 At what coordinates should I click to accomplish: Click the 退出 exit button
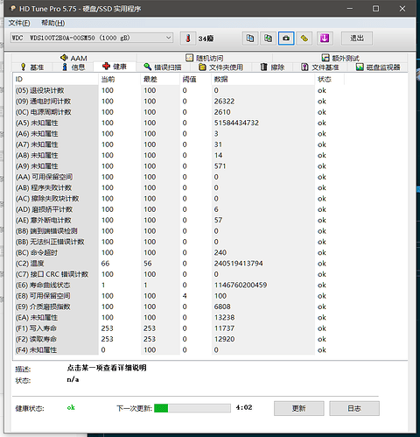357,39
